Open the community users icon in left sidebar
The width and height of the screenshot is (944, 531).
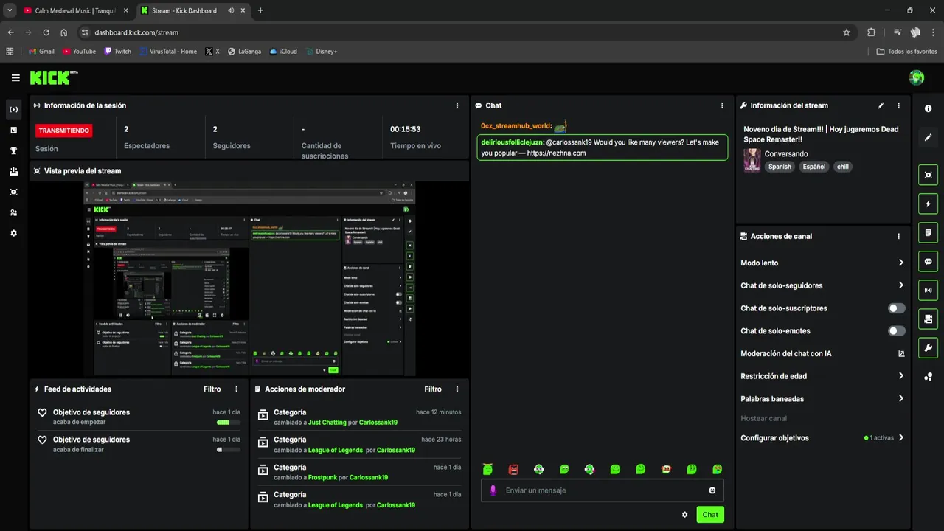tap(13, 212)
